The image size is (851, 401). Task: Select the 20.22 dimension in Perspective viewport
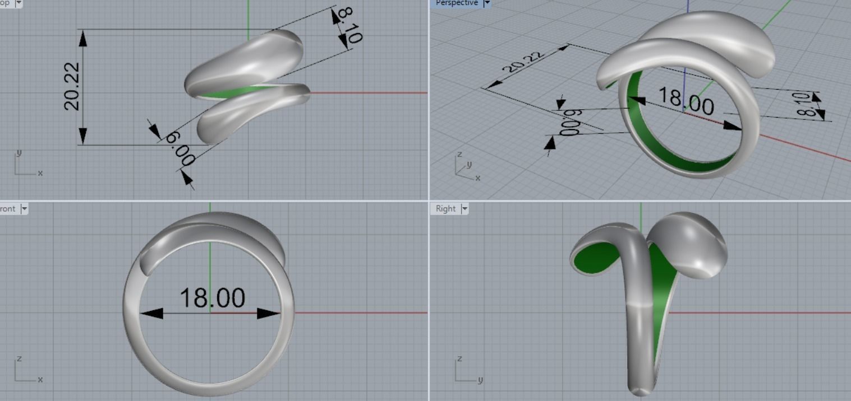523,63
